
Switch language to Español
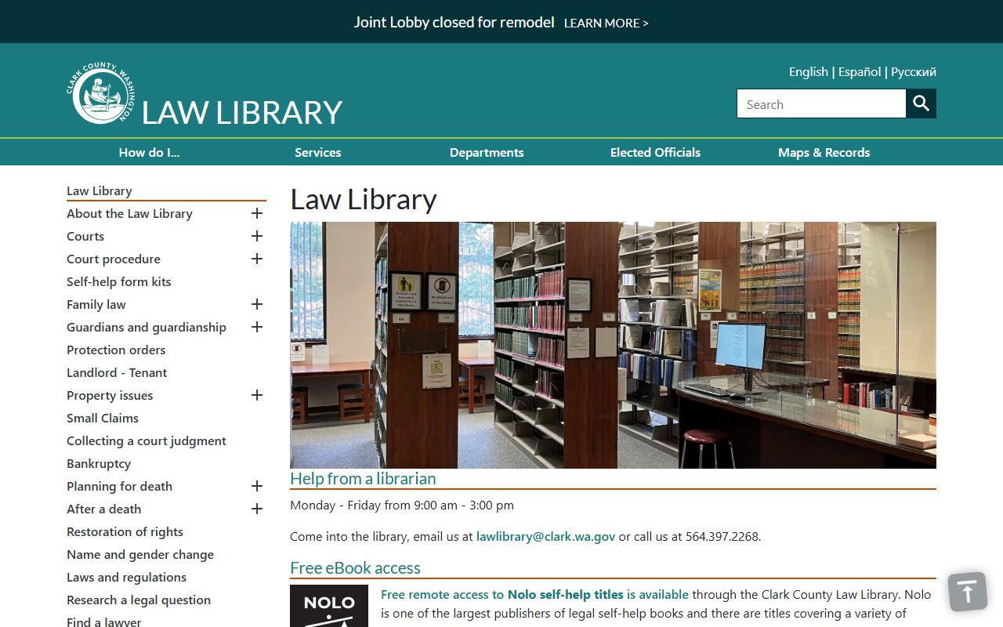[860, 71]
